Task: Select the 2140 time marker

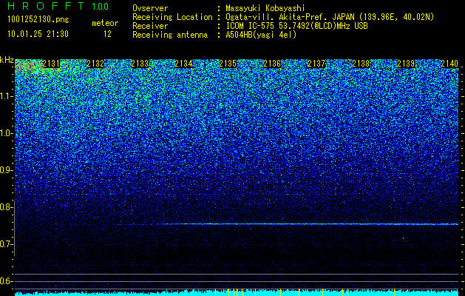Action: coord(449,64)
